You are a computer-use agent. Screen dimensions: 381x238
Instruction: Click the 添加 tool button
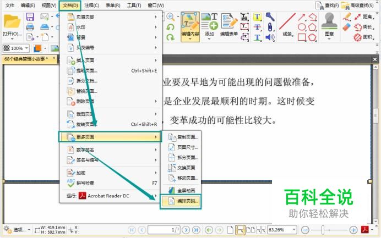click(x=209, y=25)
